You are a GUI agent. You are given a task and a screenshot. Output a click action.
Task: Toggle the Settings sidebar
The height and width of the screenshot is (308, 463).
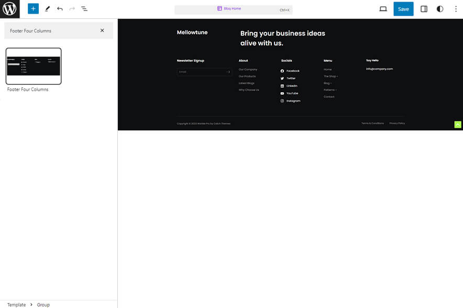pos(424,8)
